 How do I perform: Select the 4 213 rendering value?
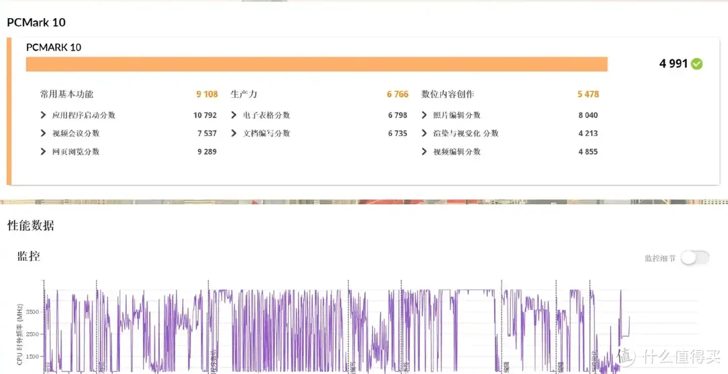tap(588, 133)
